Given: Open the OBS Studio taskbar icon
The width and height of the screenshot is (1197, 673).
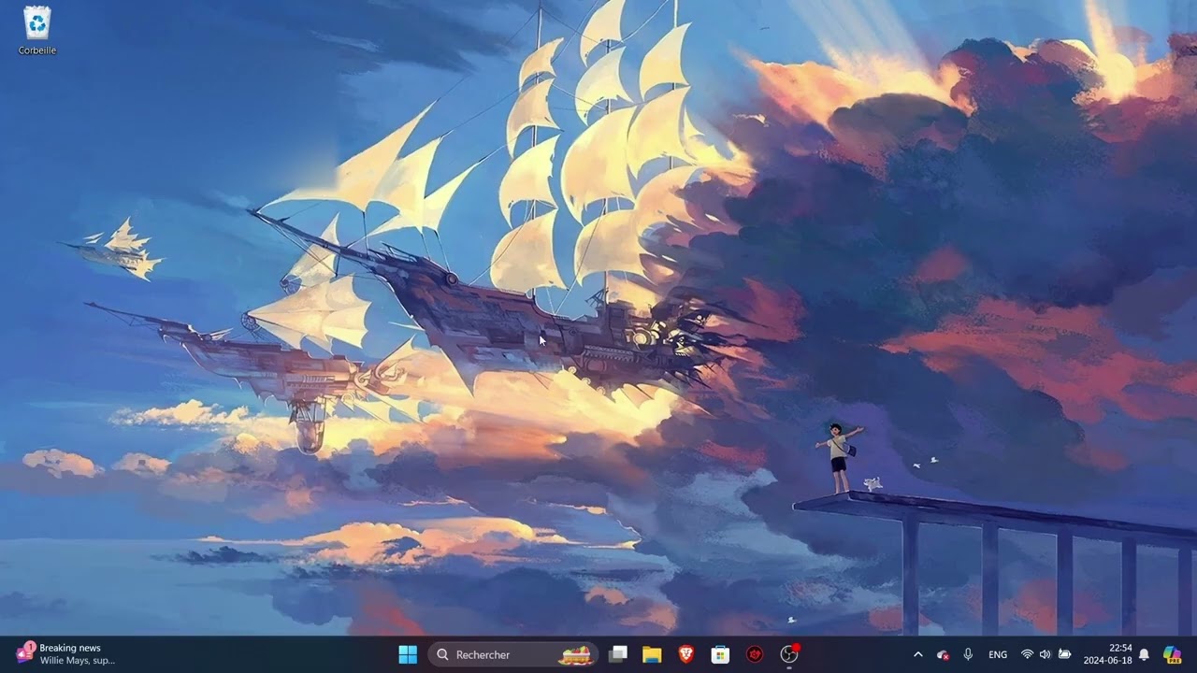Looking at the screenshot, I should click(x=789, y=654).
